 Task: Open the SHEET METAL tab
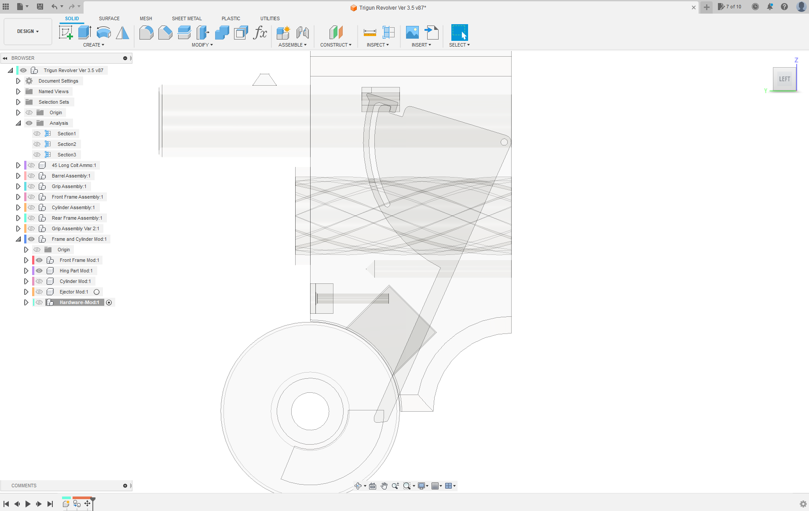point(187,18)
